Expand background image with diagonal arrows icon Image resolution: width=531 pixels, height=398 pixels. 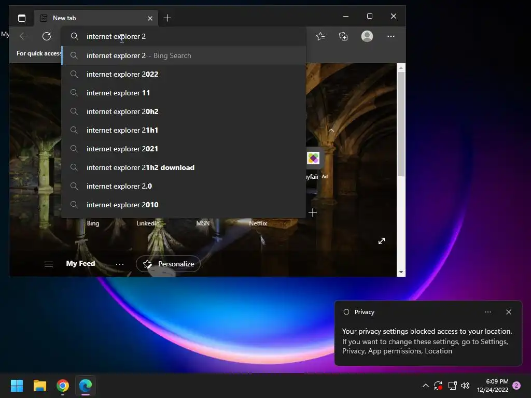[x=381, y=241]
